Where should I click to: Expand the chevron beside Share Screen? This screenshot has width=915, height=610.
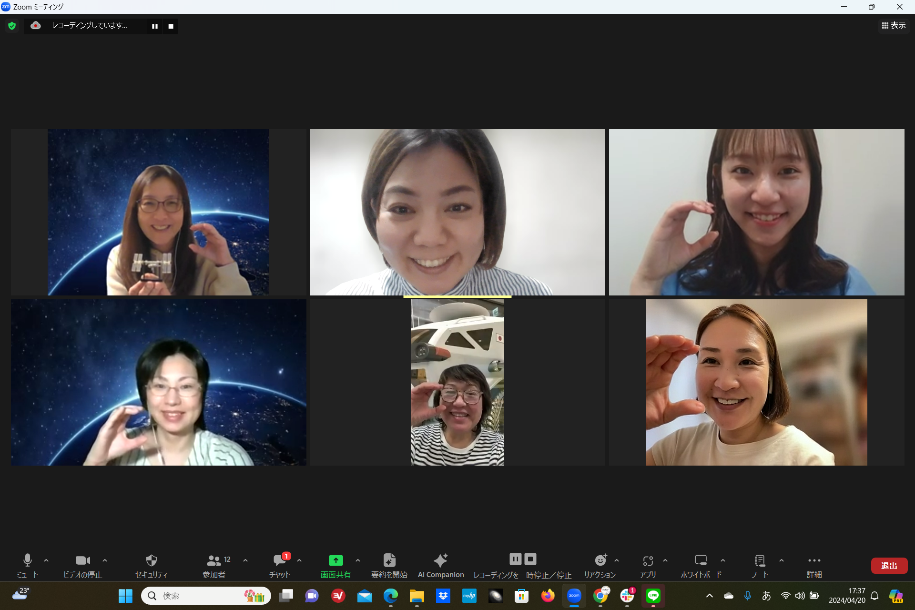coord(358,560)
